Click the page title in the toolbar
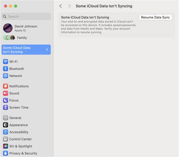Image resolution: width=179 pixels, height=157 pixels. click(x=104, y=6)
